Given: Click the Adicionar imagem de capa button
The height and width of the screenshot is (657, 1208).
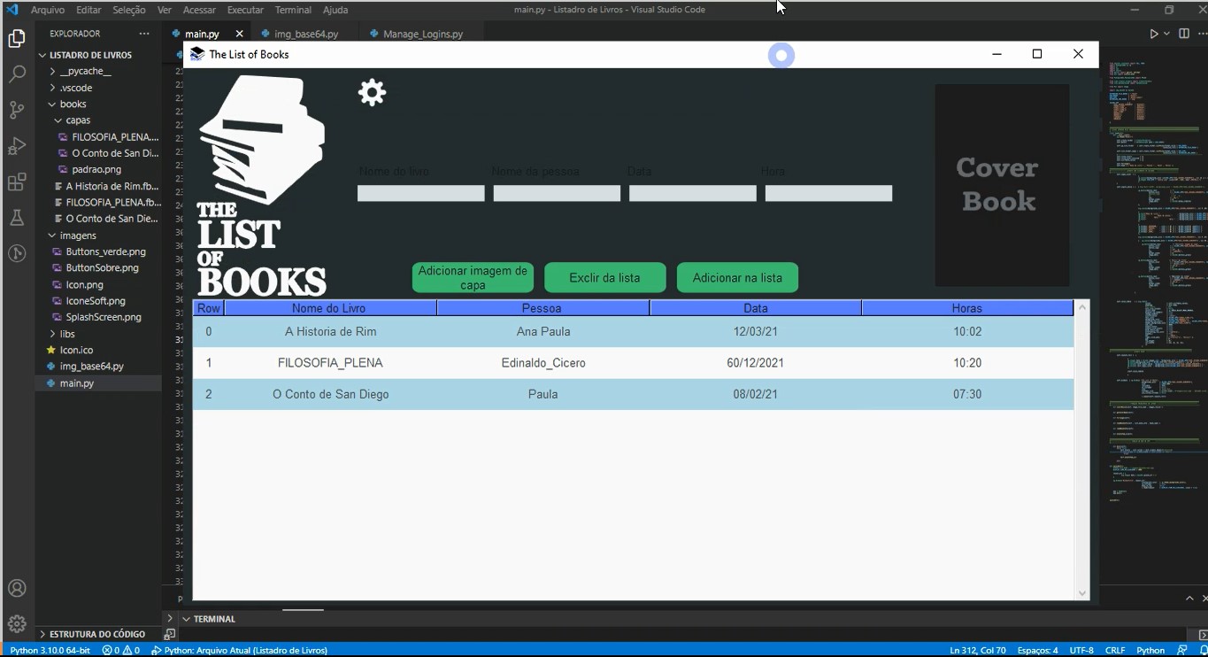Looking at the screenshot, I should 473,278.
